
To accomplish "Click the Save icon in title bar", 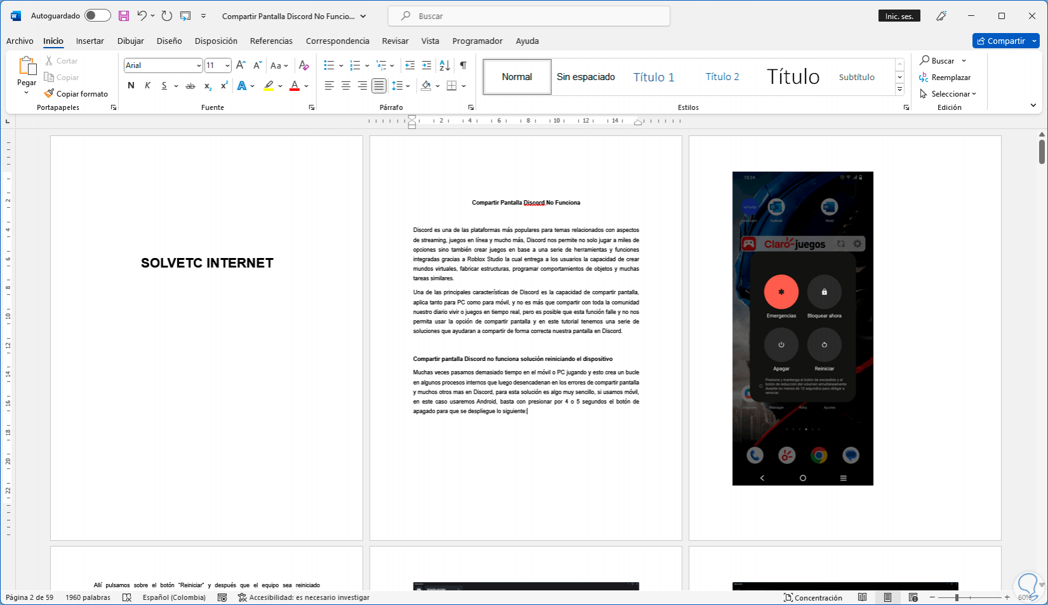I will pos(124,16).
